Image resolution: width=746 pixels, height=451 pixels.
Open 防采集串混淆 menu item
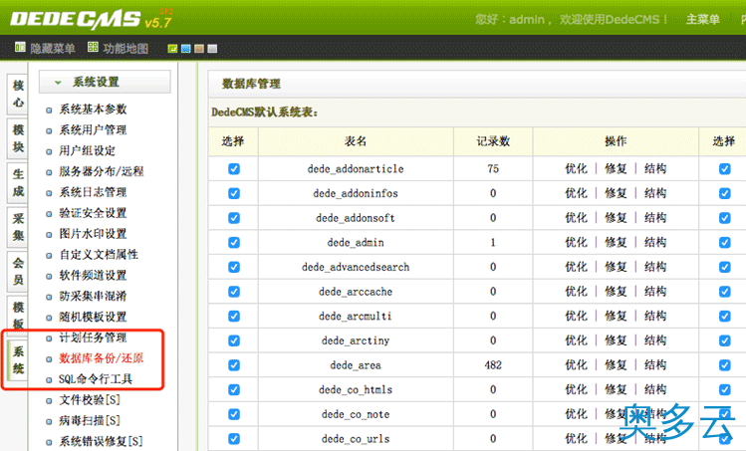[x=93, y=297]
